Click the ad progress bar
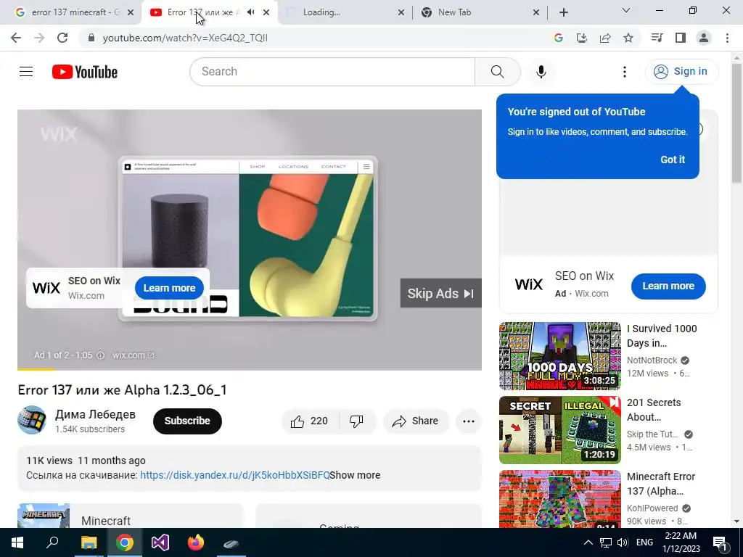This screenshot has height=557, width=743. (x=250, y=369)
